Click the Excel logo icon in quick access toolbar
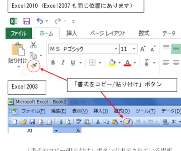The image size is (181, 151). click(14, 21)
